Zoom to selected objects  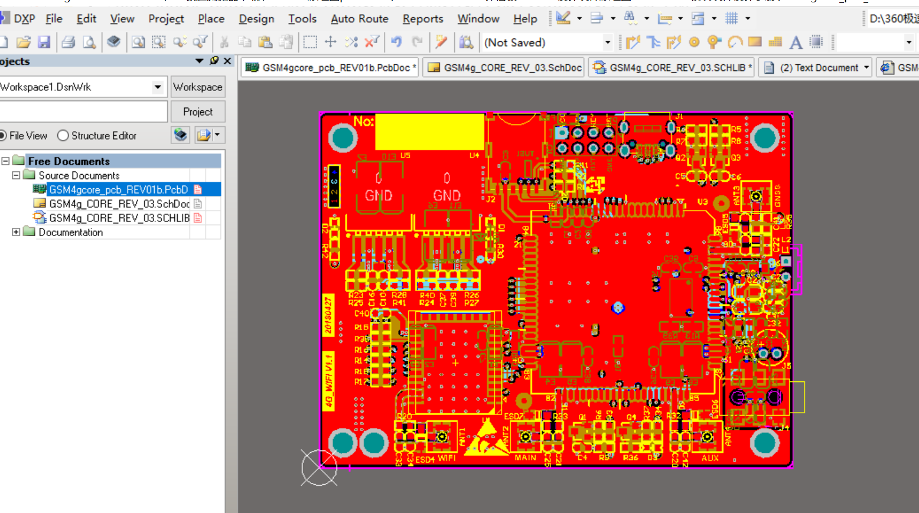pyautogui.click(x=180, y=42)
